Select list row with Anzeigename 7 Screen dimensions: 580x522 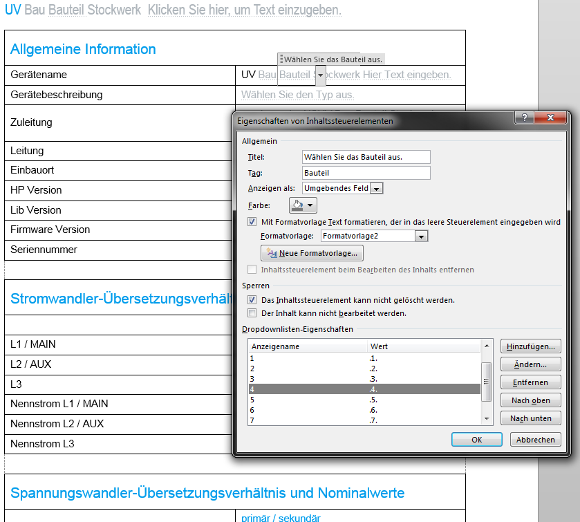tap(364, 420)
